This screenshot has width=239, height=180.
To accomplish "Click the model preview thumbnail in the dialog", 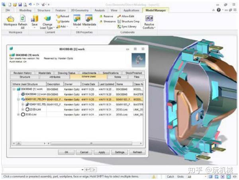I will 138,60.
